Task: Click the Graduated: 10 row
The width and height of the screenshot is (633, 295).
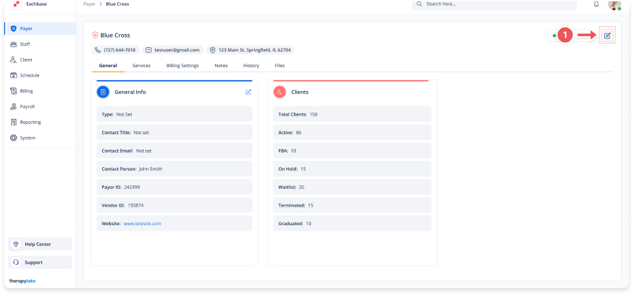Action: pyautogui.click(x=352, y=224)
